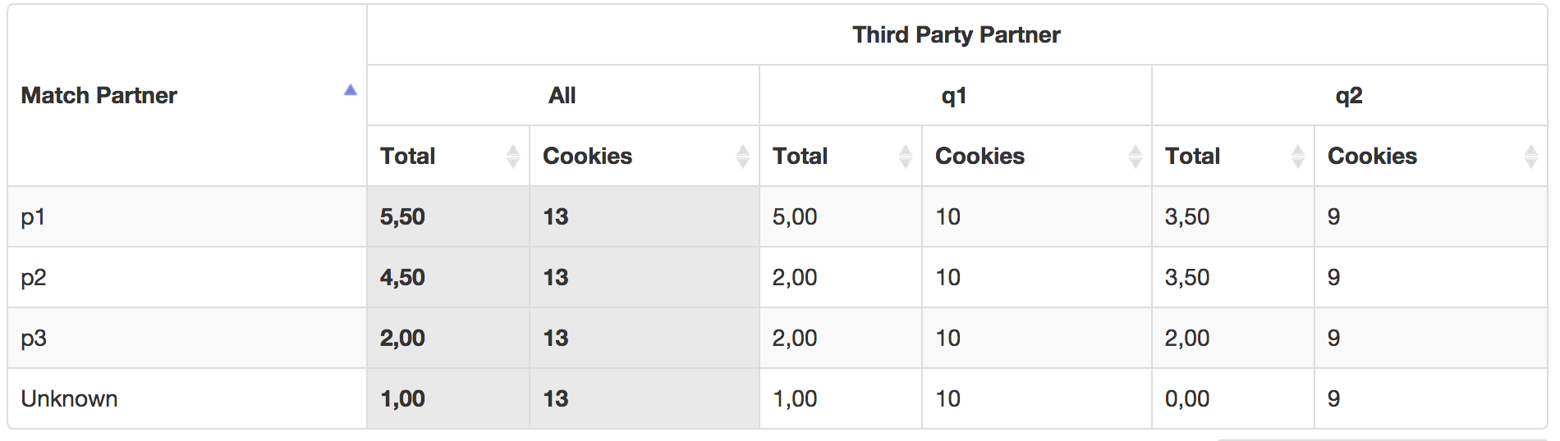Image resolution: width=1560 pixels, height=441 pixels.
Task: Click sort arrows beside q1 Cookies header
Action: [1136, 156]
